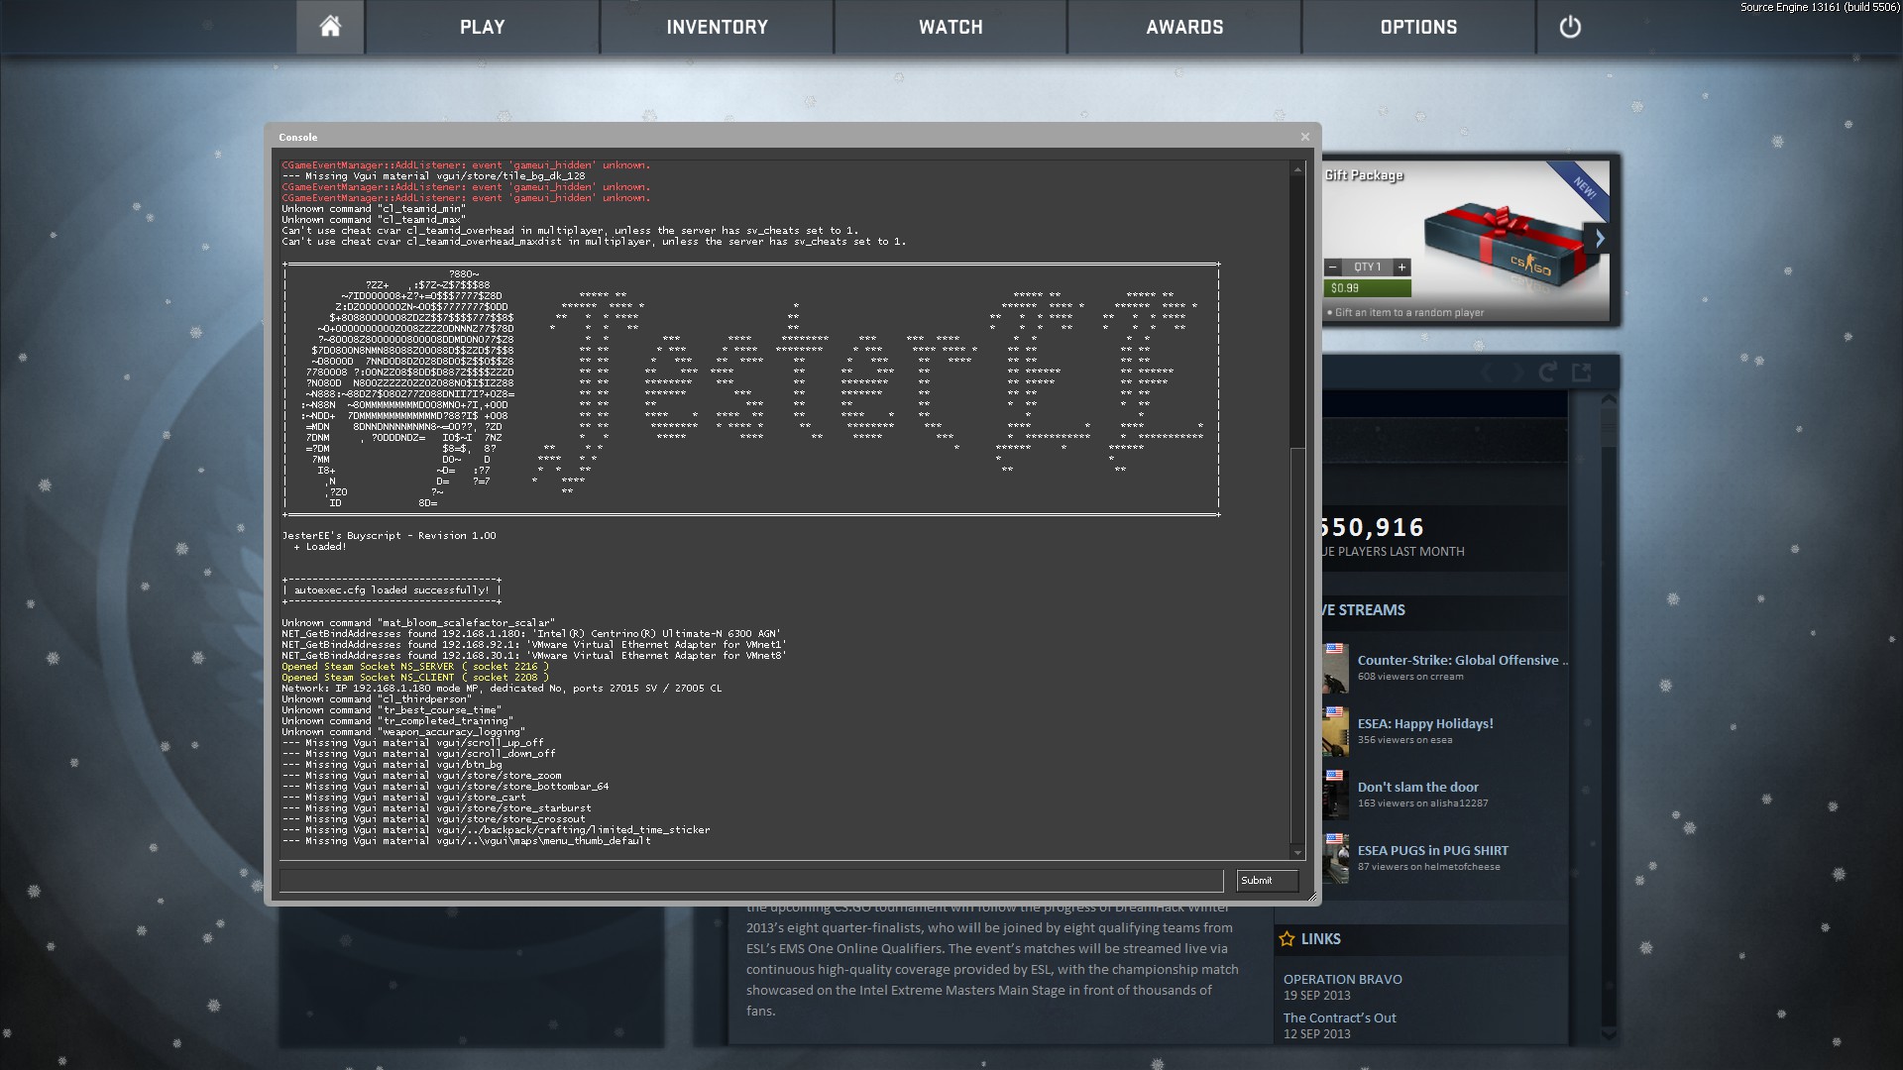Click the refresh icon in blog panel
1903x1070 pixels.
pos(1547,373)
